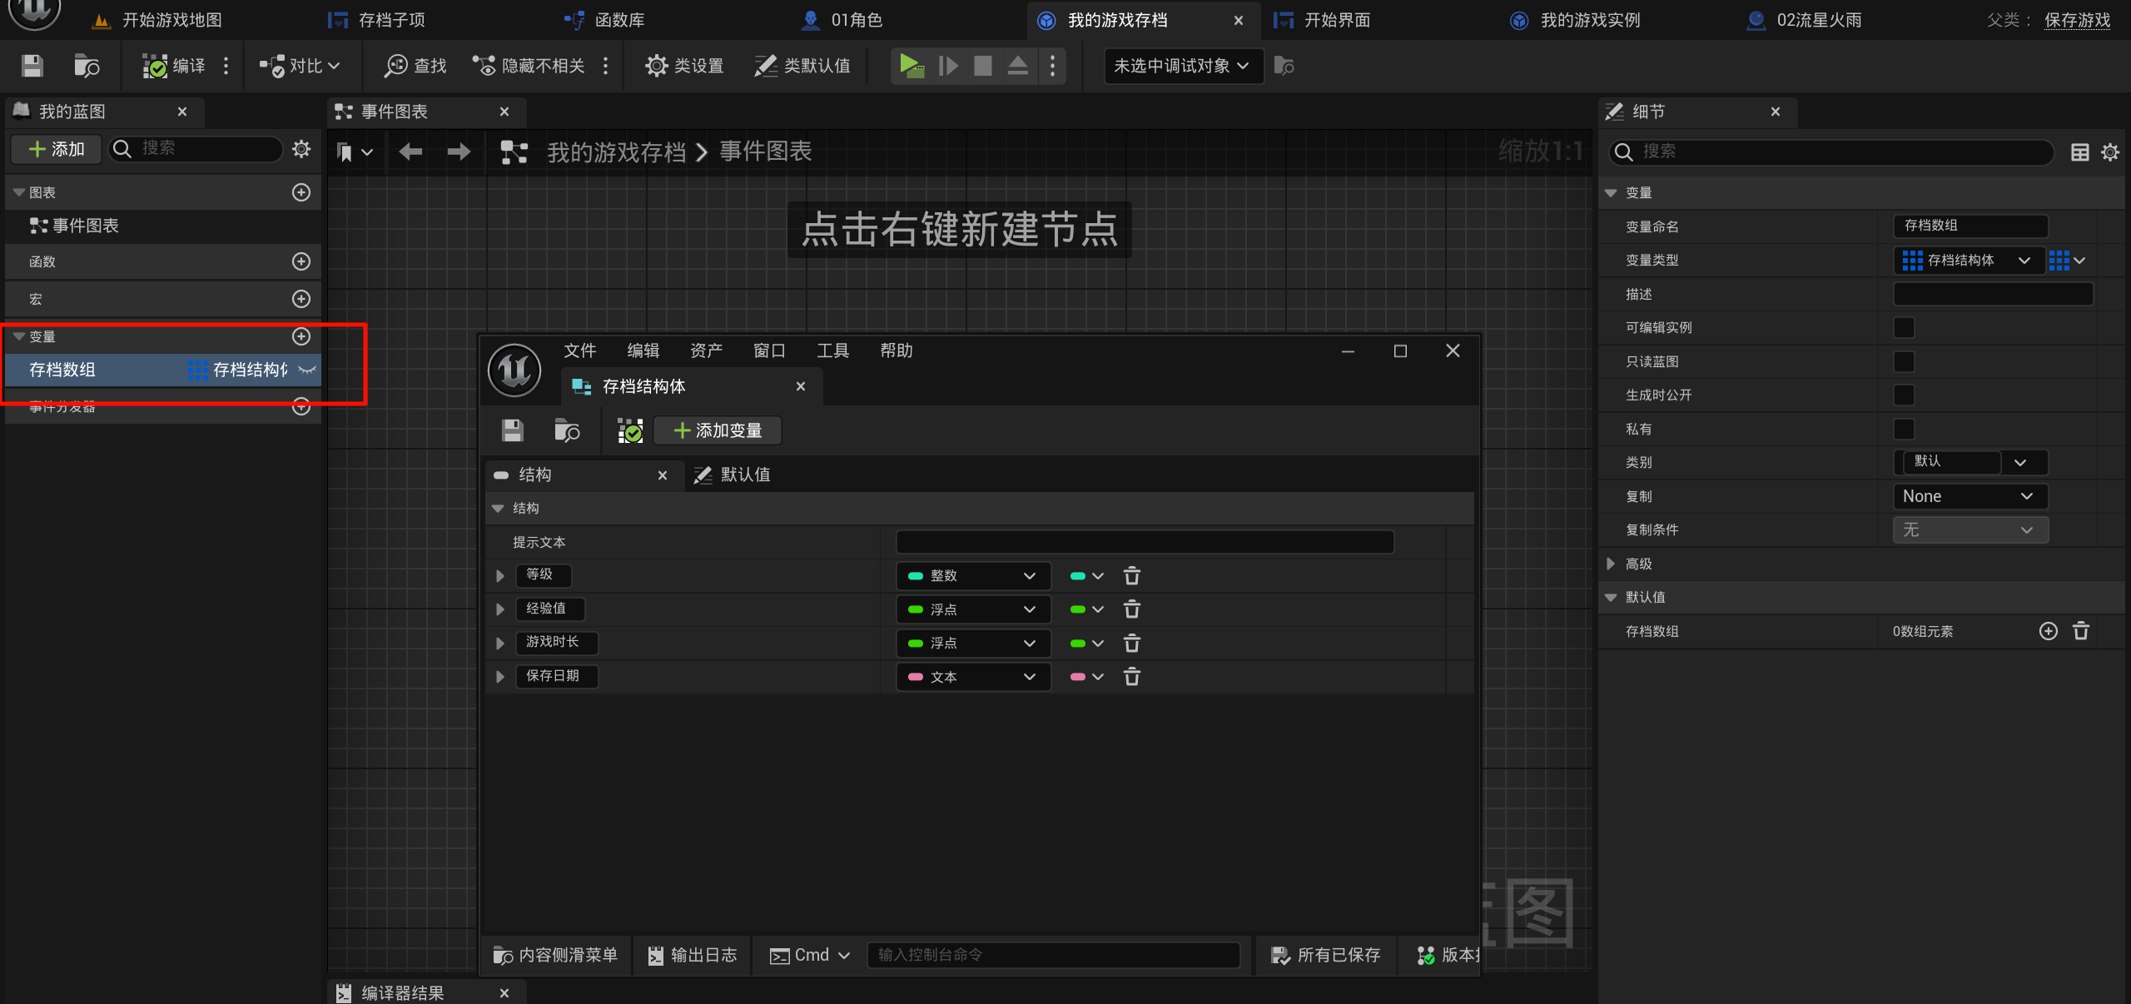Delete the 经验值 struct variable with trash icon

1131,609
